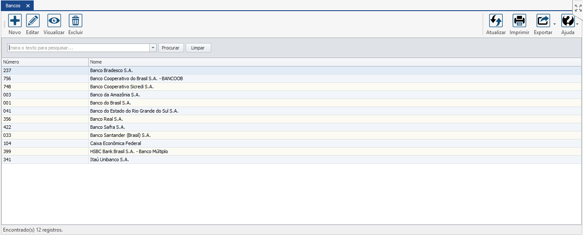The height and width of the screenshot is (235, 583).
Task: Open the search text history dropdown
Action: tap(153, 48)
